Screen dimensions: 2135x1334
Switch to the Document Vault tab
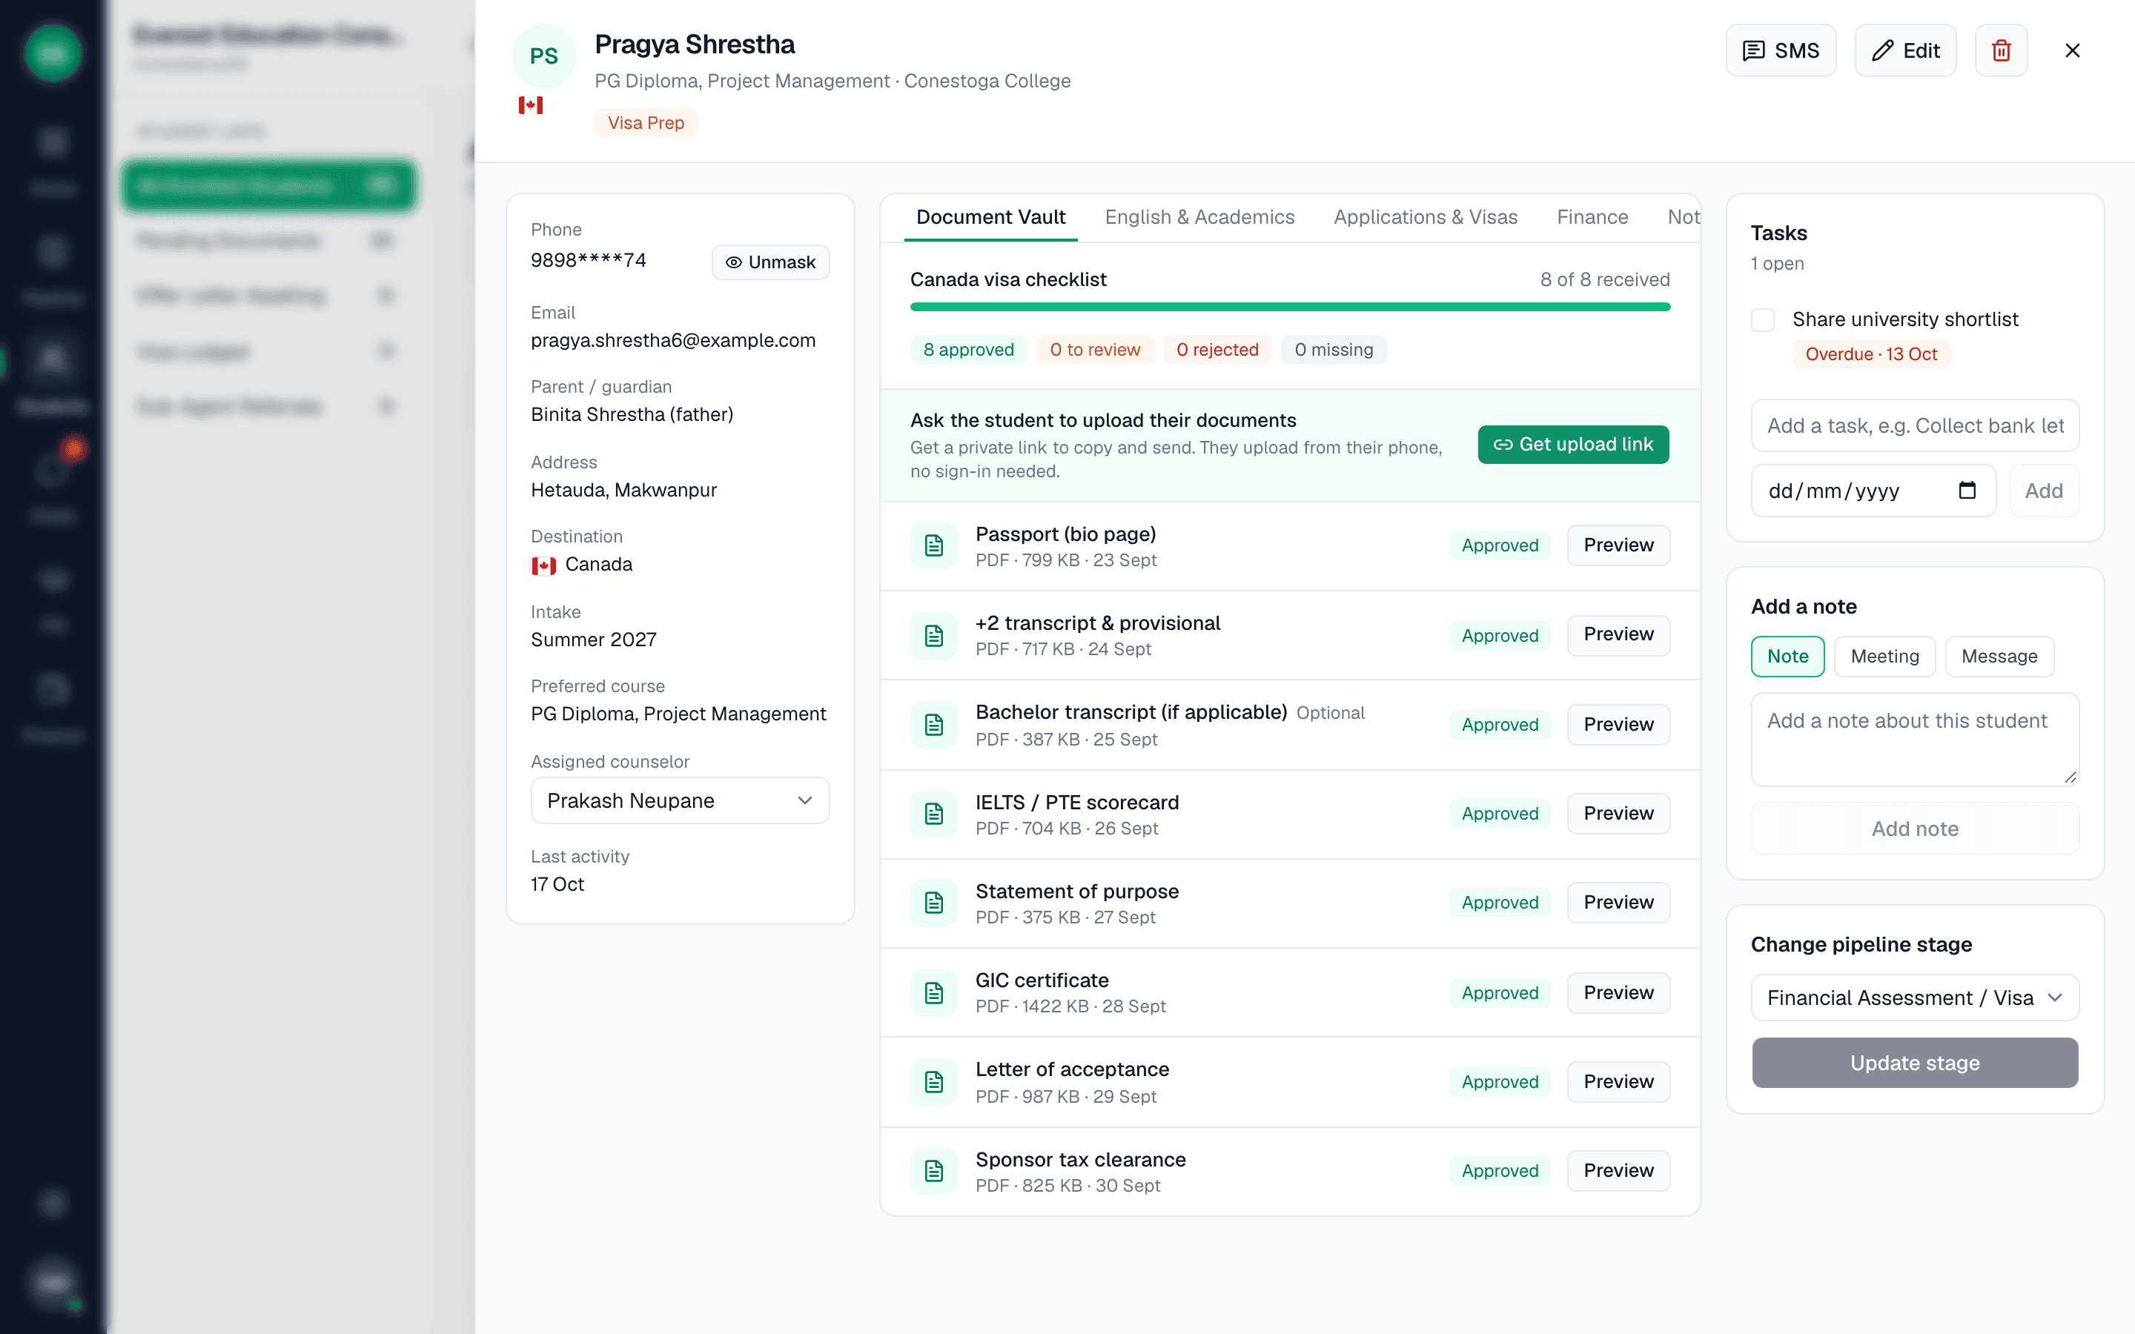click(x=990, y=217)
